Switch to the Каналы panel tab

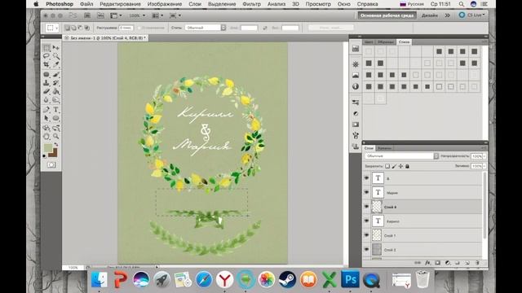384,148
